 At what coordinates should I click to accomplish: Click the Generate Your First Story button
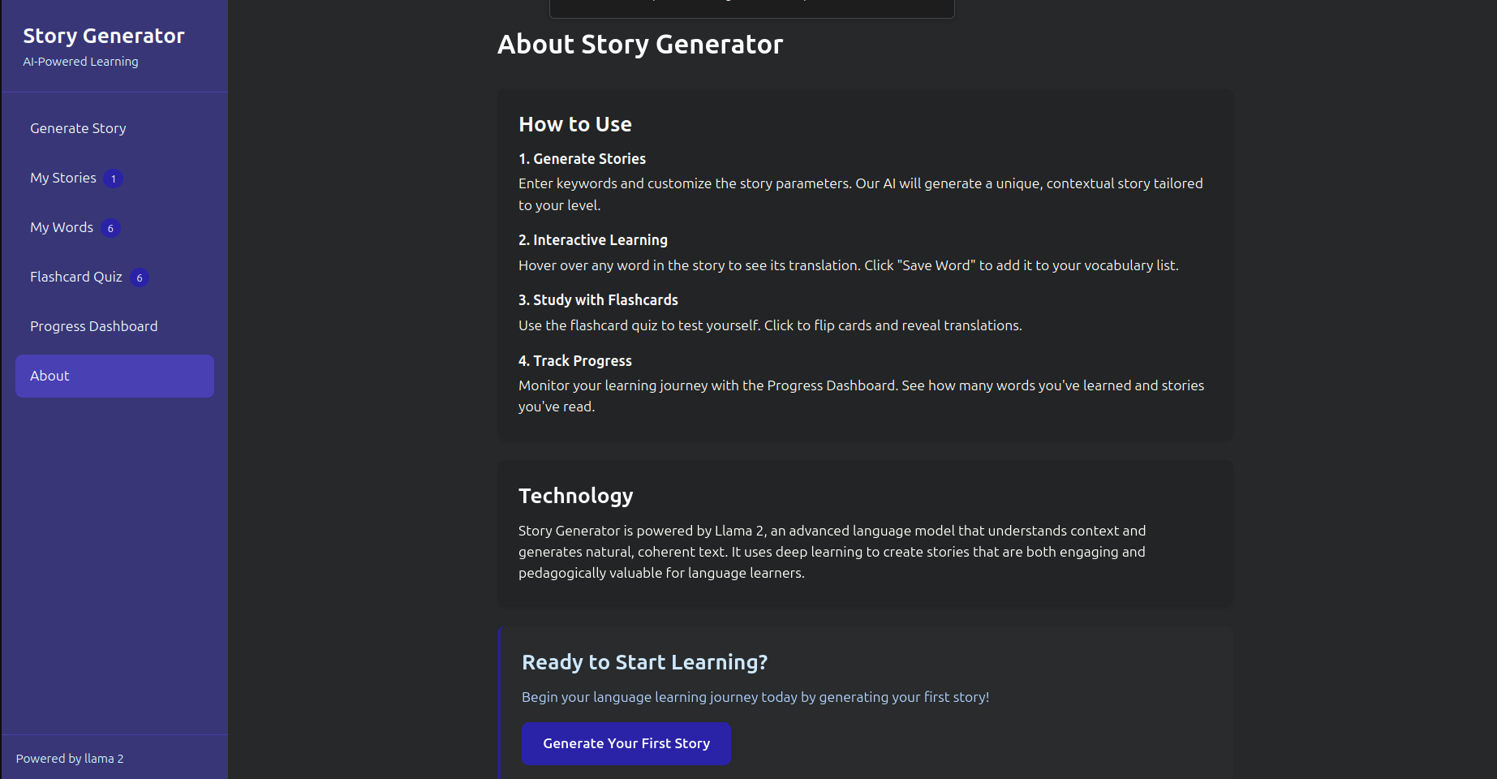626,743
